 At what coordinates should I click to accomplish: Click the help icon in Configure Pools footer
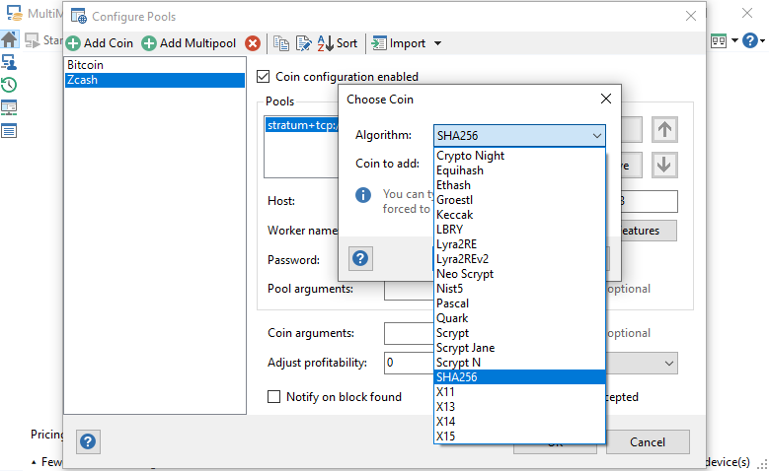(x=88, y=441)
